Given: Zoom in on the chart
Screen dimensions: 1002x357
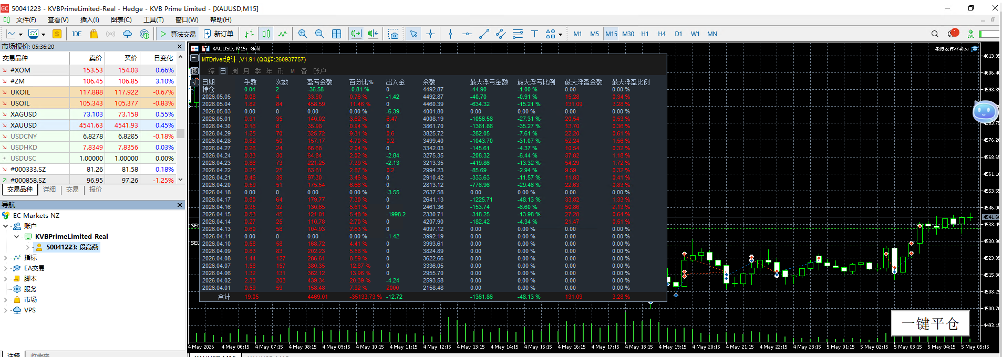Looking at the screenshot, I should 303,34.
